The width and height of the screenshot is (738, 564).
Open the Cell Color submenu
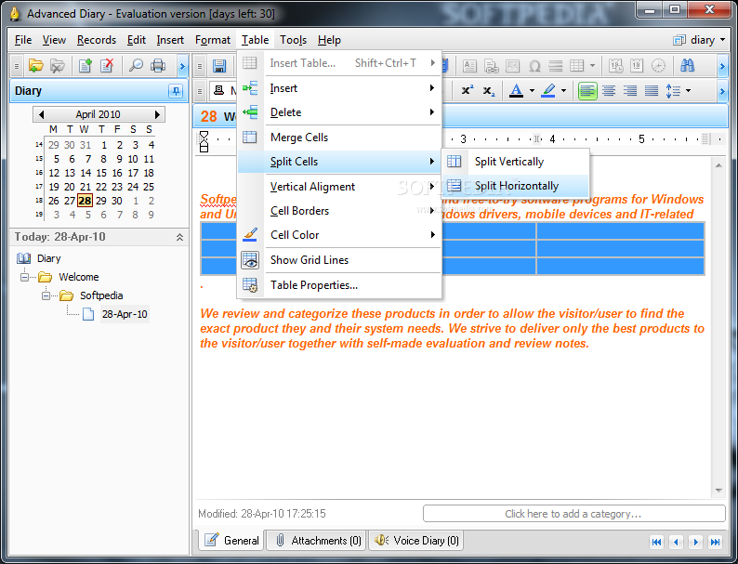tap(339, 235)
